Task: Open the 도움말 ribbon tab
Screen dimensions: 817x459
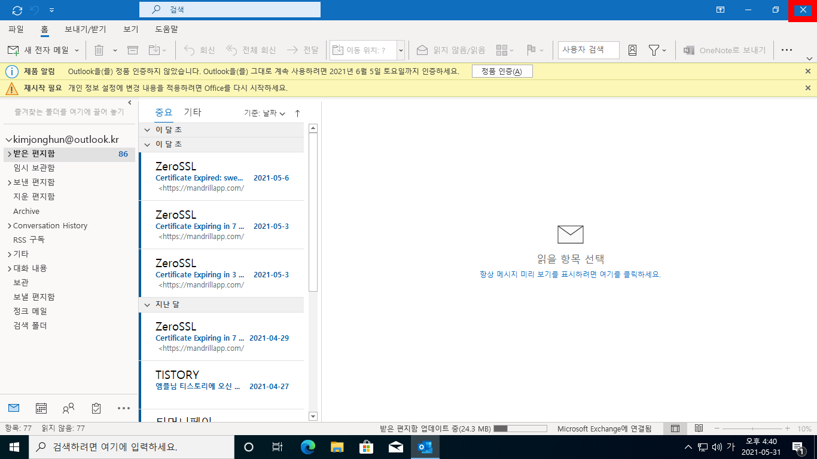Action: coord(166,29)
